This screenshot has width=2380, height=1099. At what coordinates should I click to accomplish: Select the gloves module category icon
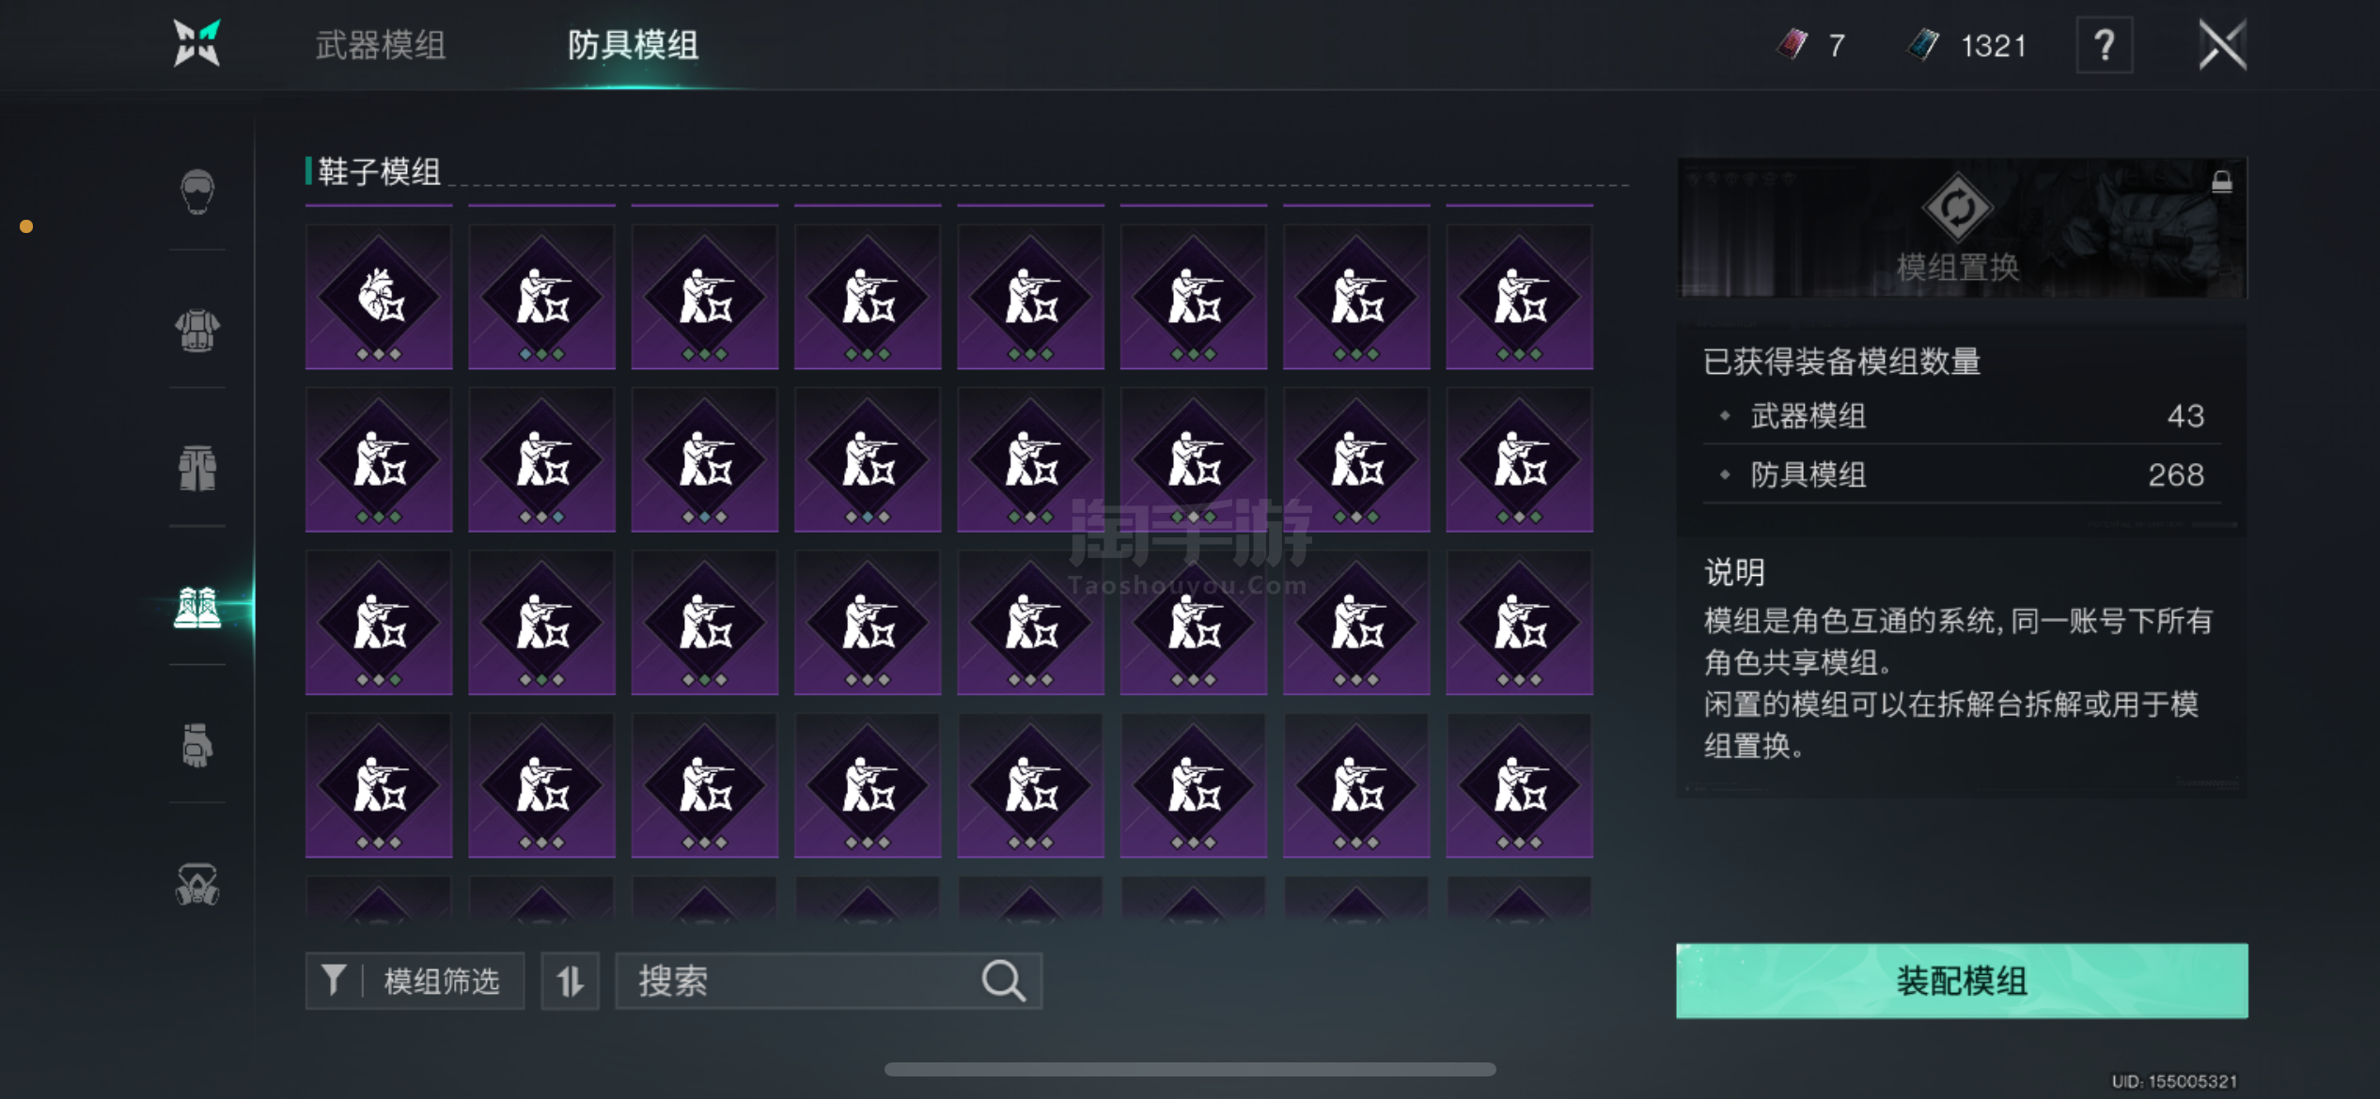pyautogui.click(x=197, y=745)
